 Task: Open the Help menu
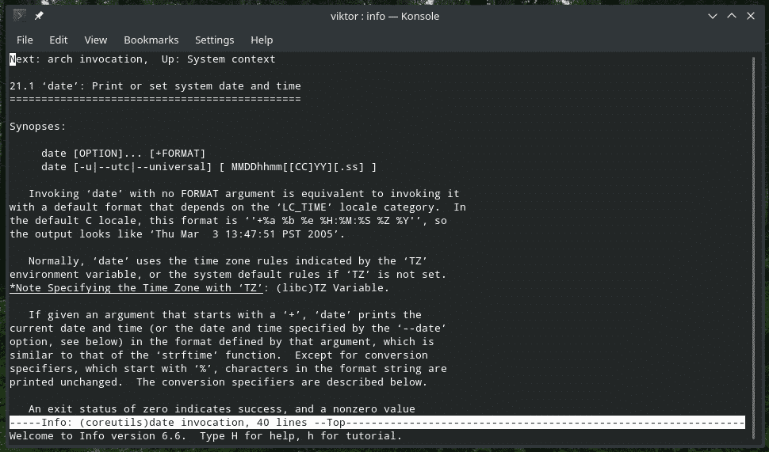pyautogui.click(x=262, y=40)
